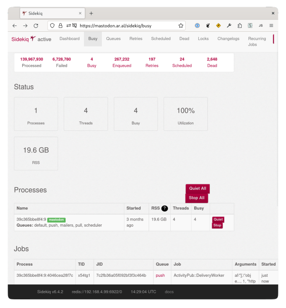
Task: Open the Dead jobs tab
Action: tap(184, 38)
